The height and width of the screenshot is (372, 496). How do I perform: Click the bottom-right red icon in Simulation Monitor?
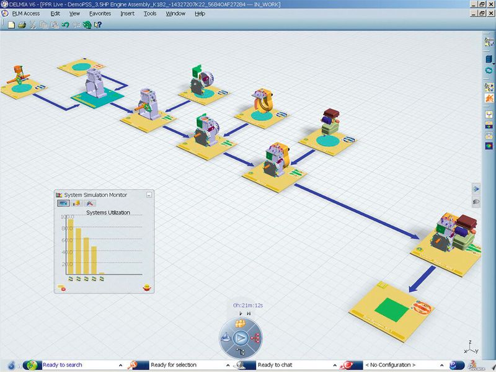coord(147,288)
